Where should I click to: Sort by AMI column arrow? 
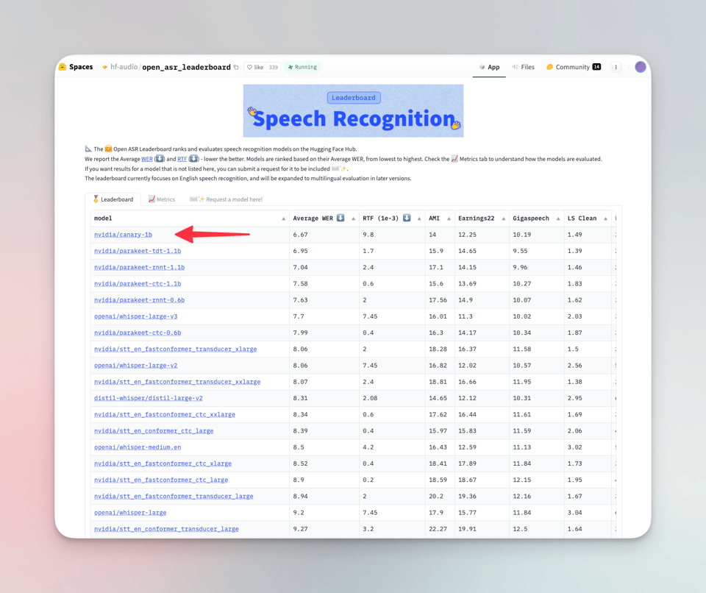click(x=449, y=219)
